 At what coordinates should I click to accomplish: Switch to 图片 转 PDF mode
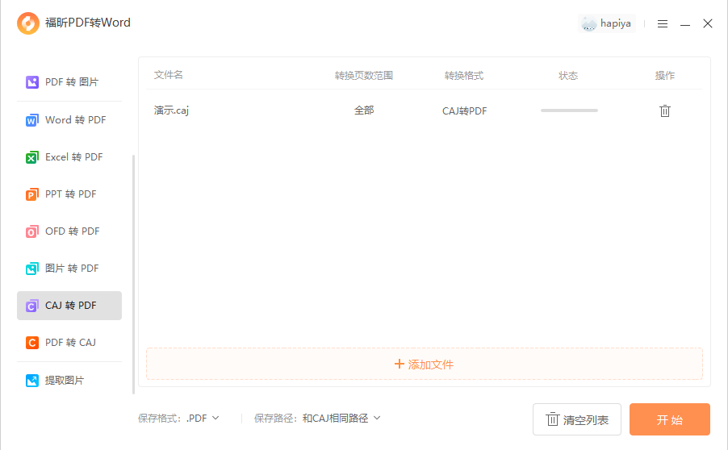pyautogui.click(x=69, y=269)
